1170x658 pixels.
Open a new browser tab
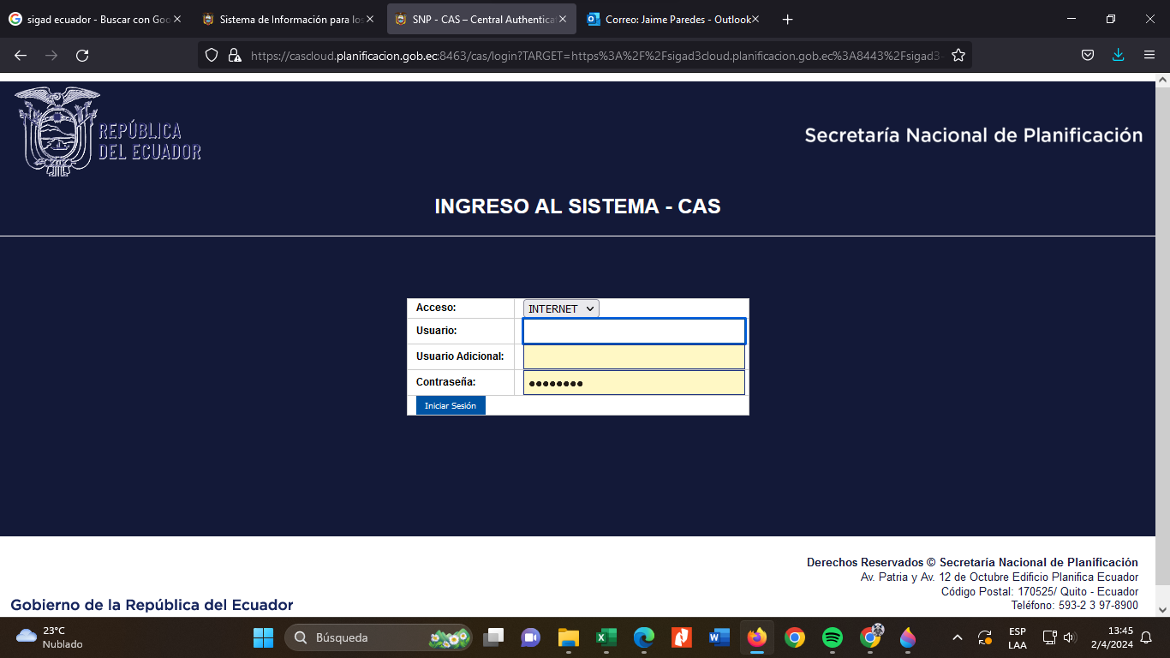point(788,19)
